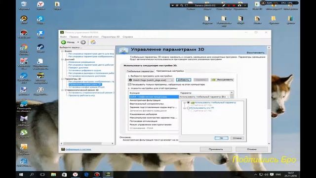Toggle show only programs found checkbox

[x=129, y=85]
